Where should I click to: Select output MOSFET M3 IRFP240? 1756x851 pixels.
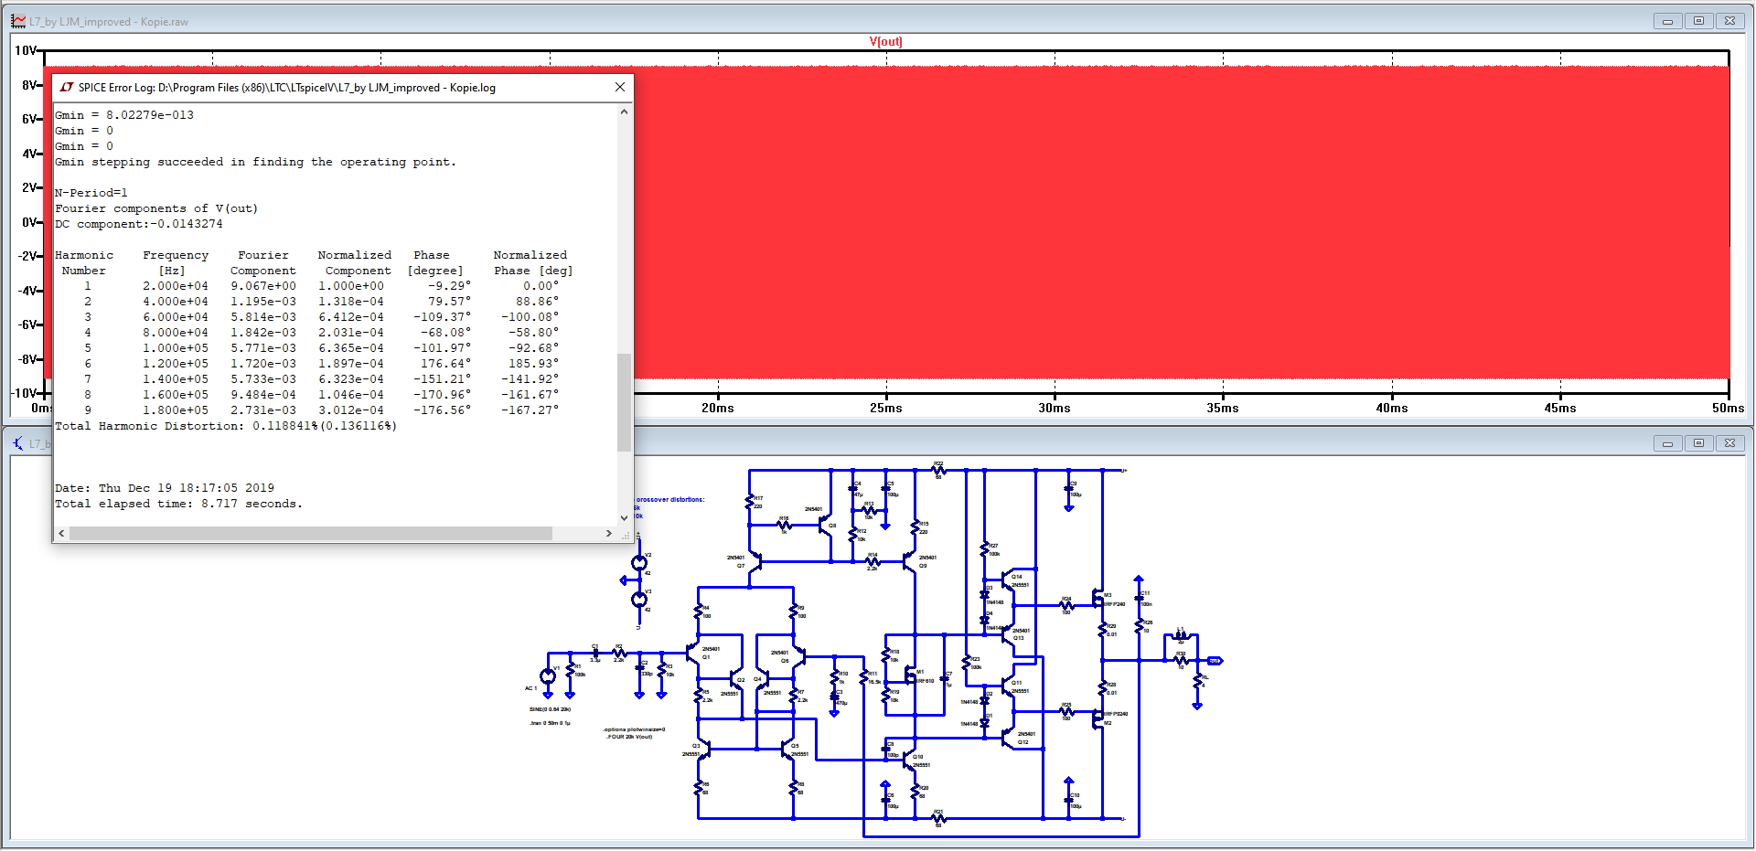[x=1098, y=599]
